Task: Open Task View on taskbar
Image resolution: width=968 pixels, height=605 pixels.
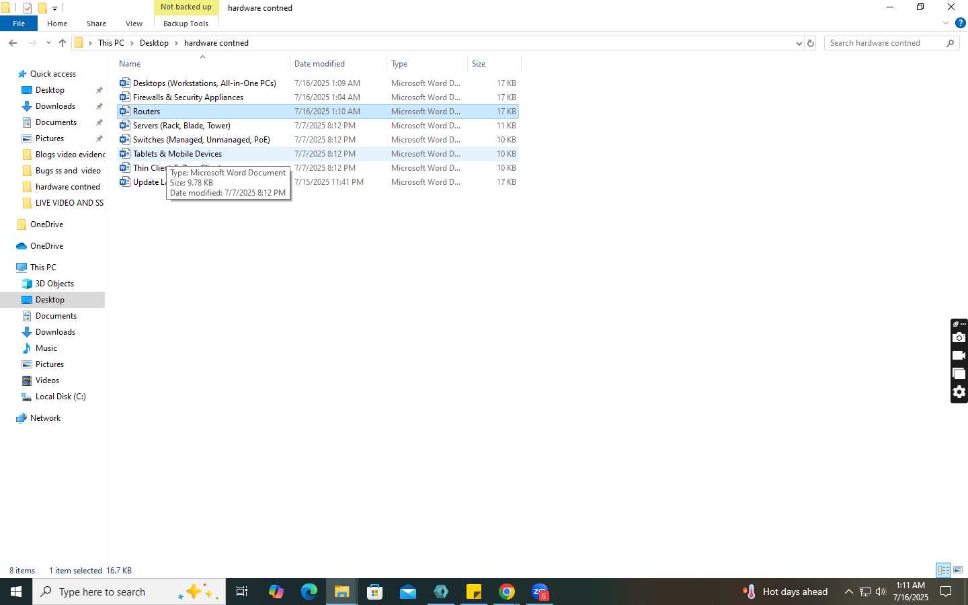Action: [x=242, y=592]
